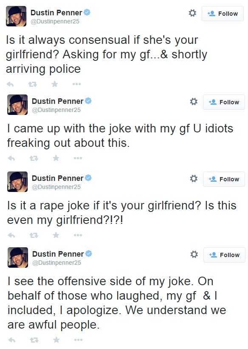Favorite the 'Is this even my girlfriend' tweet
The width and height of the screenshot is (248, 349).
coord(56,235)
